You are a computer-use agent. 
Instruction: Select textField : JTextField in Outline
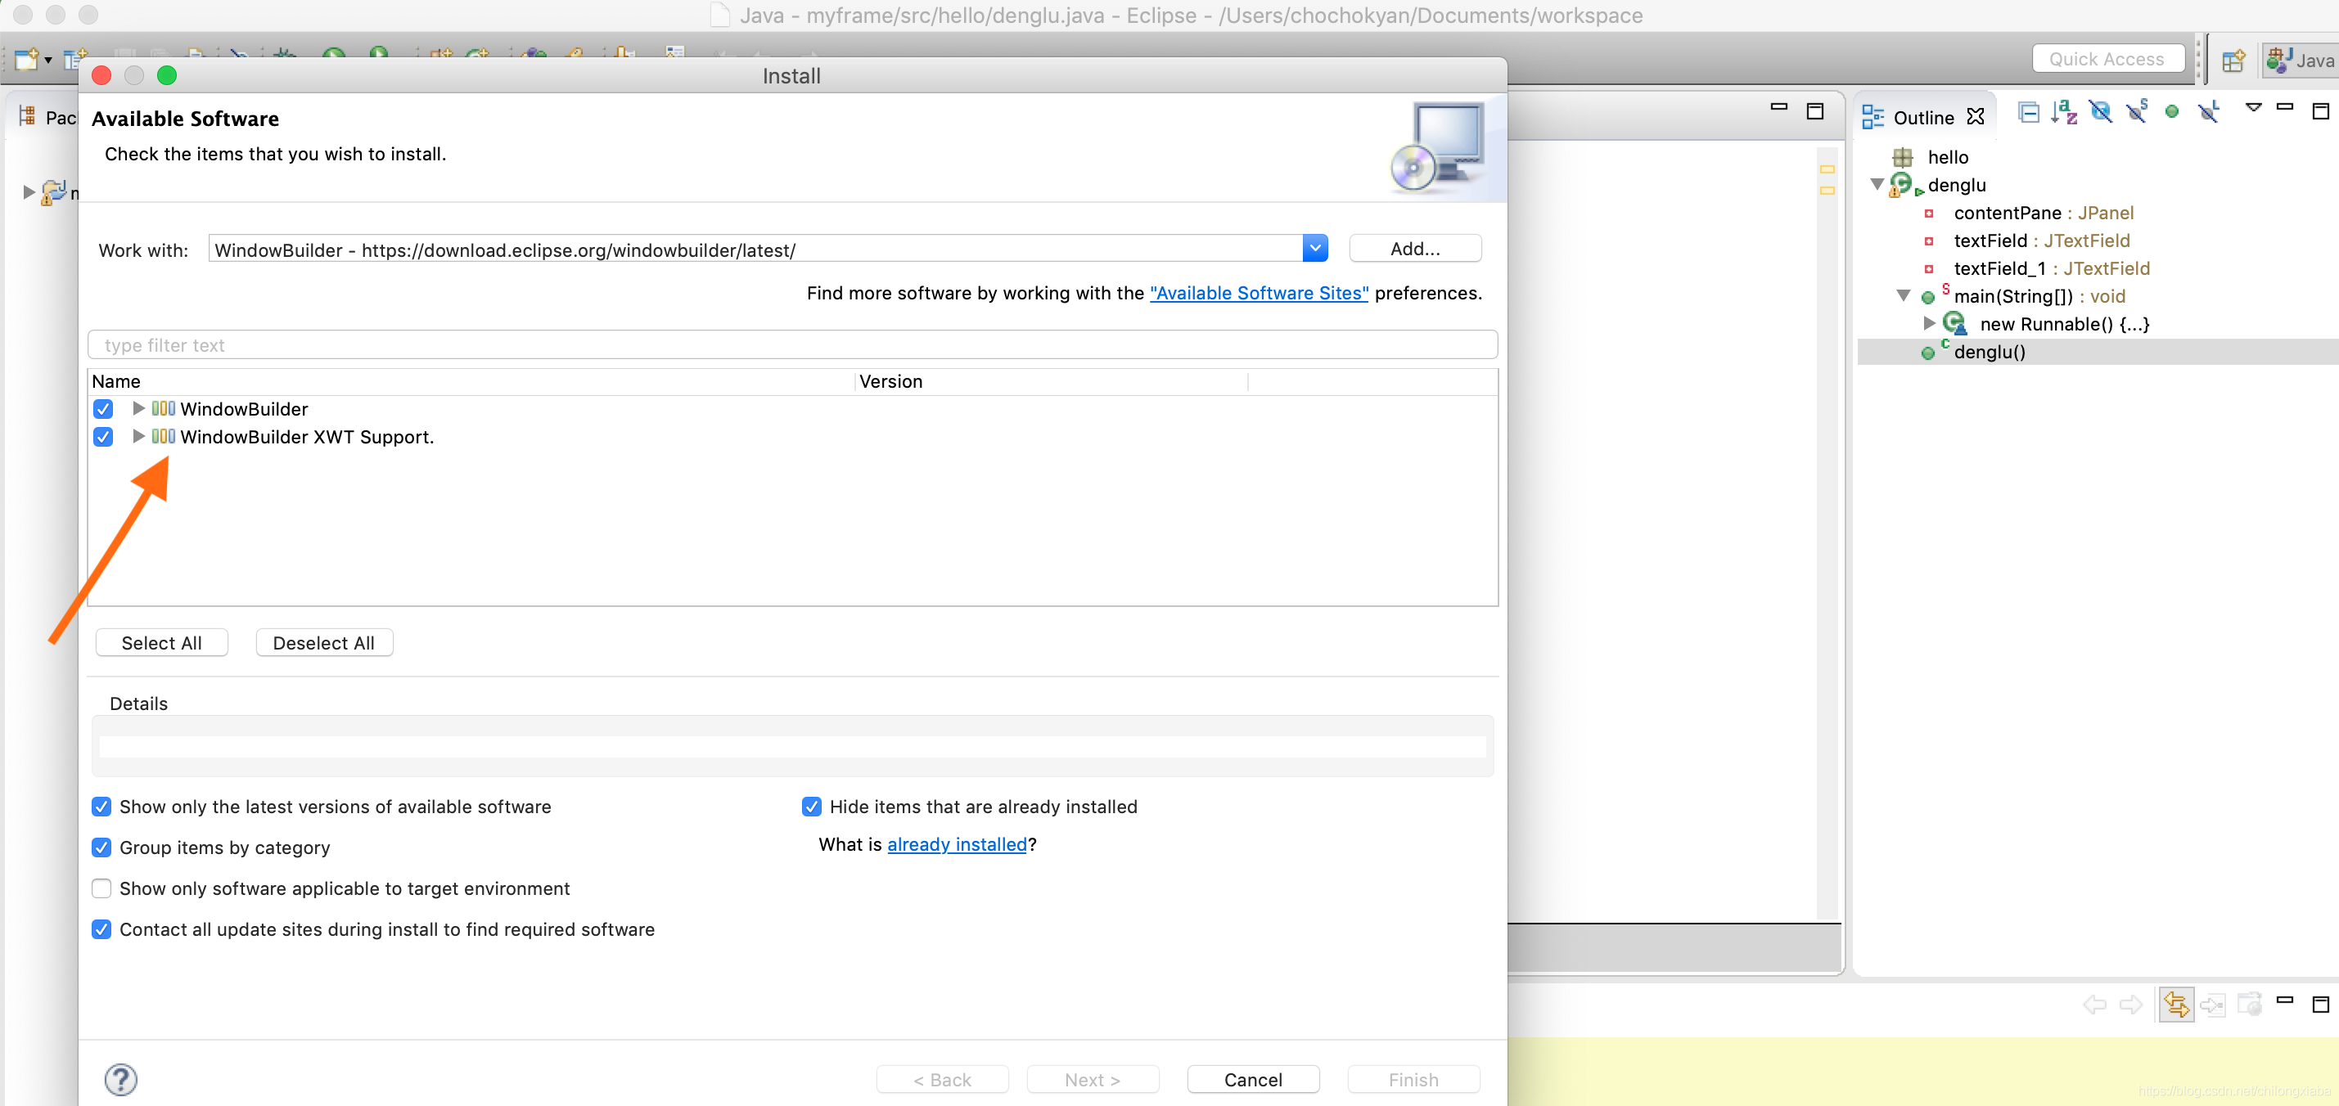pyautogui.click(x=2041, y=241)
